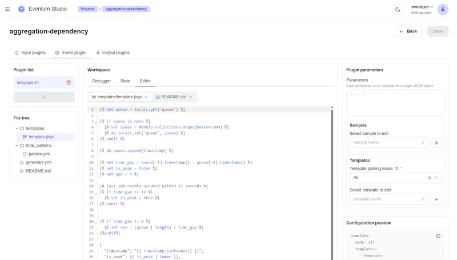Open the Debugger workspace tab
Viewport: 457px width, 260px height.
102,81
